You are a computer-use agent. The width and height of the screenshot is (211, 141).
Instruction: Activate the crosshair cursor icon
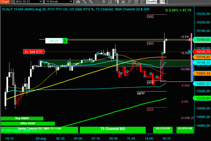[x=104, y=2]
